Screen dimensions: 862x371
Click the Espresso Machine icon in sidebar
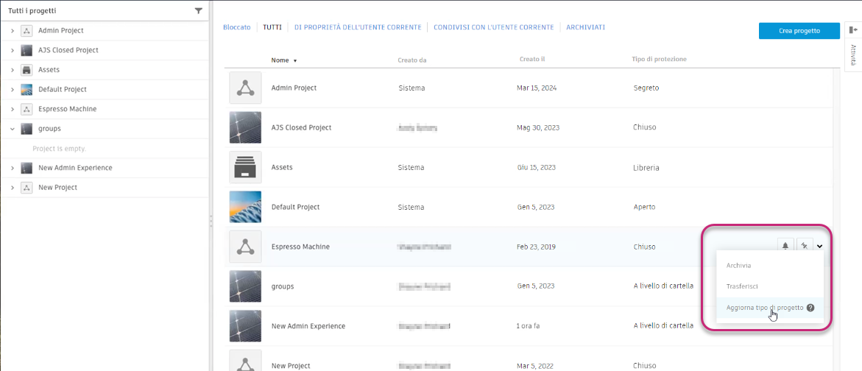(26, 109)
